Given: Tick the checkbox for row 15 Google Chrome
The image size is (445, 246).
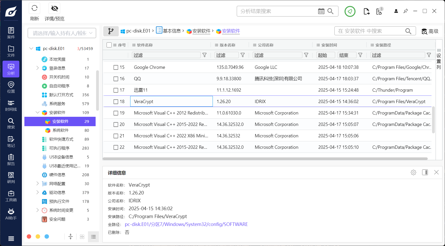Looking at the screenshot, I should coord(116,67).
